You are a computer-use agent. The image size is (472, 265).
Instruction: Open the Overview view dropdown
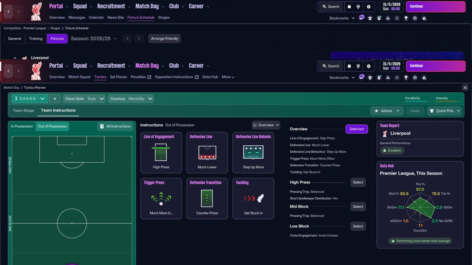point(266,125)
